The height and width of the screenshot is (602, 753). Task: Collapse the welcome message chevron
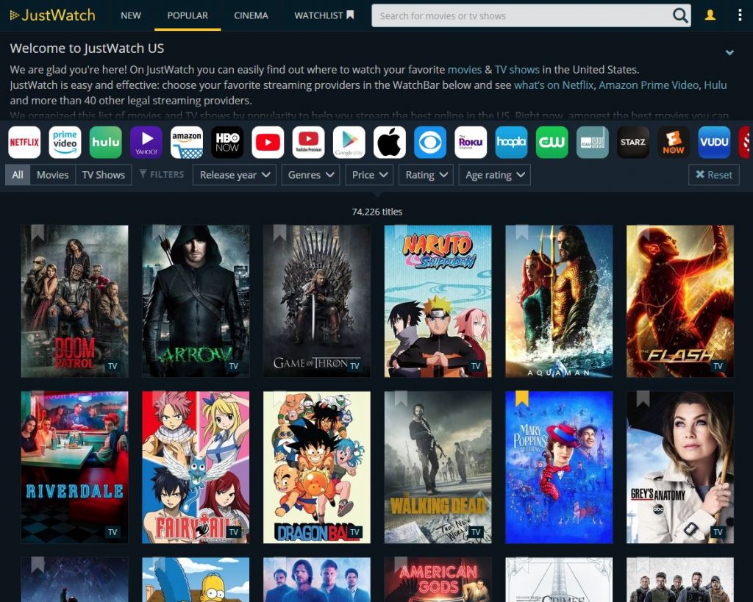(x=729, y=52)
